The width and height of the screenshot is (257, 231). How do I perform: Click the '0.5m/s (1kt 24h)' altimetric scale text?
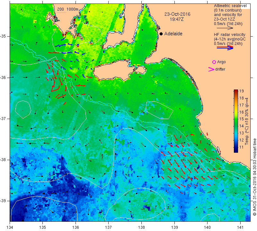(228, 24)
